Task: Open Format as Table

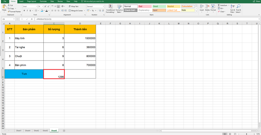Action: click(x=119, y=9)
